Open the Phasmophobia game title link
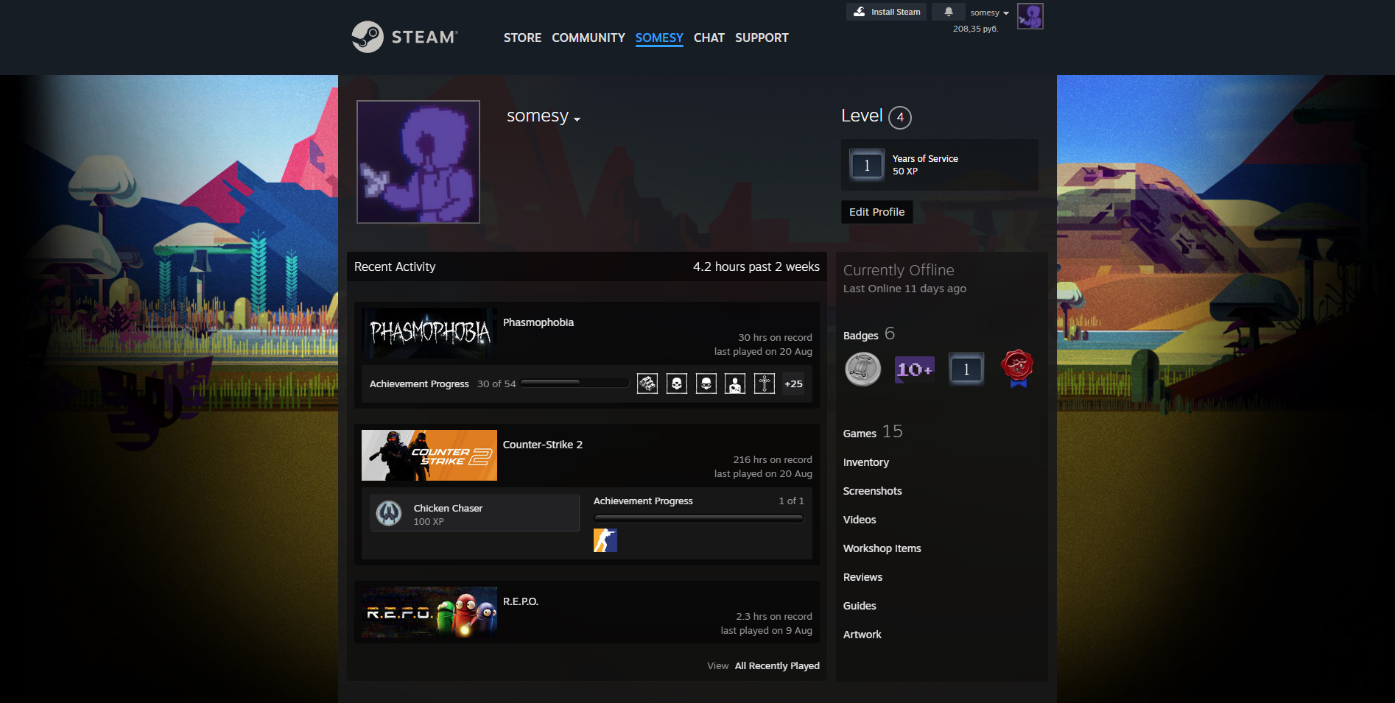Viewport: 1395px width, 703px height. (x=538, y=322)
